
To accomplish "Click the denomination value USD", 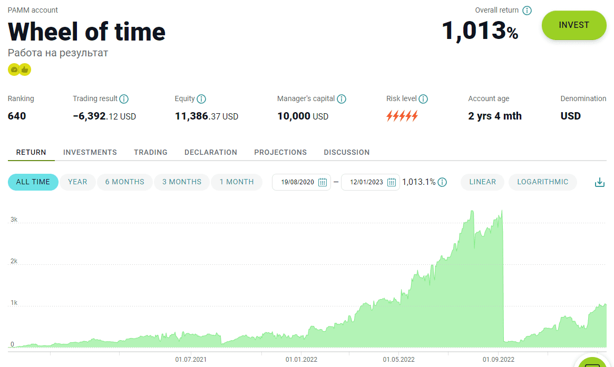I will [x=571, y=116].
